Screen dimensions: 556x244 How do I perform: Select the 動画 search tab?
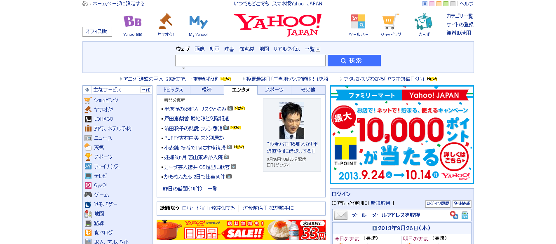point(214,49)
